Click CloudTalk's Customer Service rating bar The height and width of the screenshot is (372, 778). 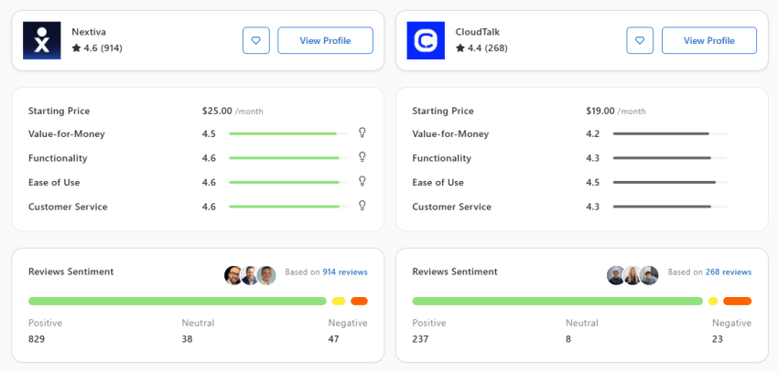[x=670, y=207]
